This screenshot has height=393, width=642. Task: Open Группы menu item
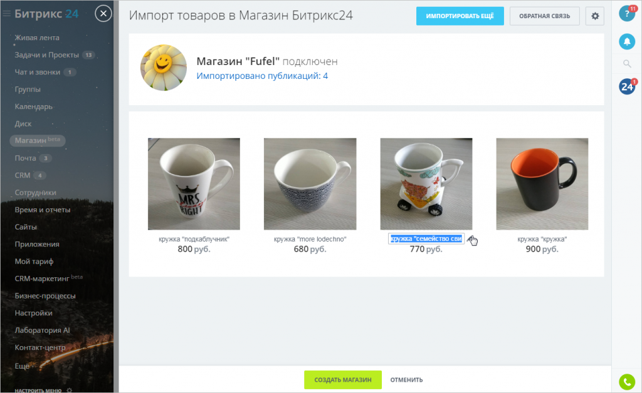point(28,89)
